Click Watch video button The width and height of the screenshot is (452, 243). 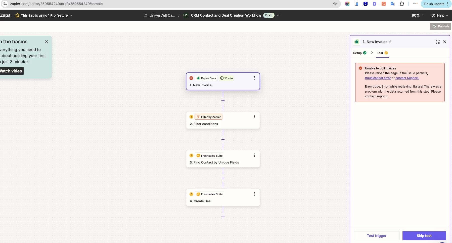pos(11,71)
